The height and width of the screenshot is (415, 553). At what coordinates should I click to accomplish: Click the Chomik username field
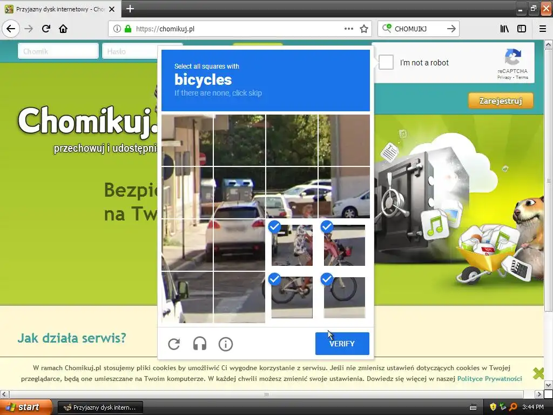(x=58, y=51)
